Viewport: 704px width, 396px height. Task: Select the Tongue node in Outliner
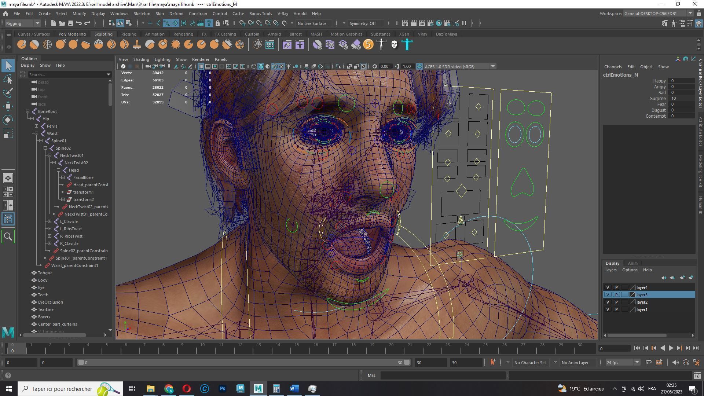click(x=45, y=273)
